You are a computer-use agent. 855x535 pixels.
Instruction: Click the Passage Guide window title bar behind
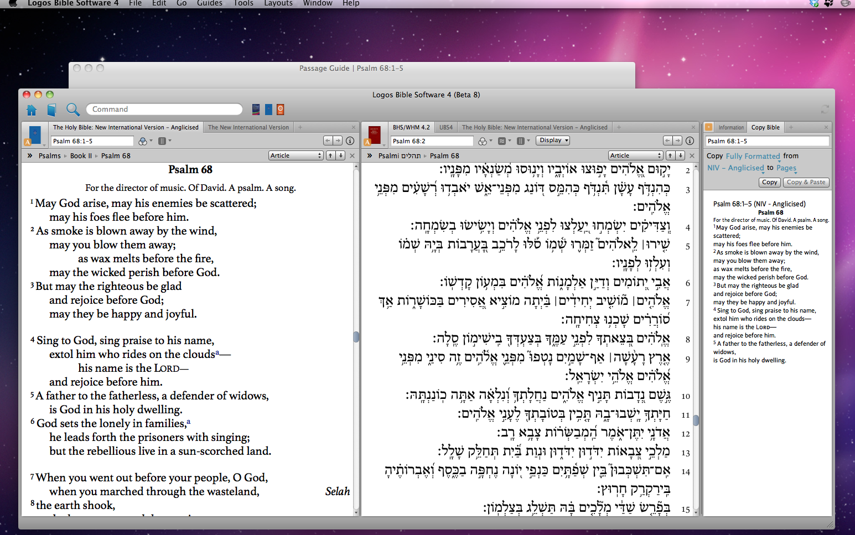tap(351, 68)
